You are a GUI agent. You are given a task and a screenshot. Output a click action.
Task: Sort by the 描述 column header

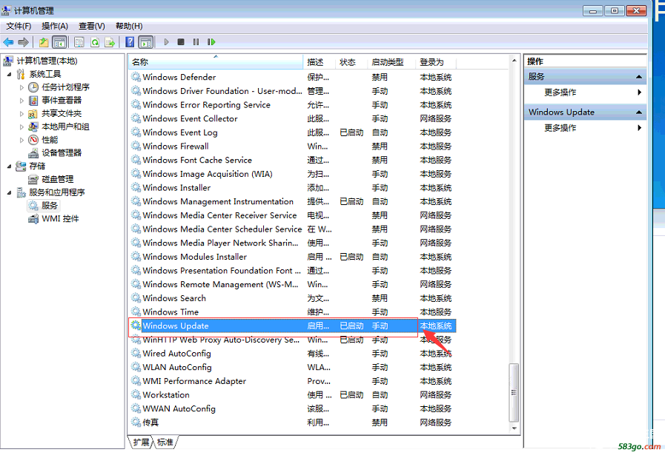[x=320, y=62]
